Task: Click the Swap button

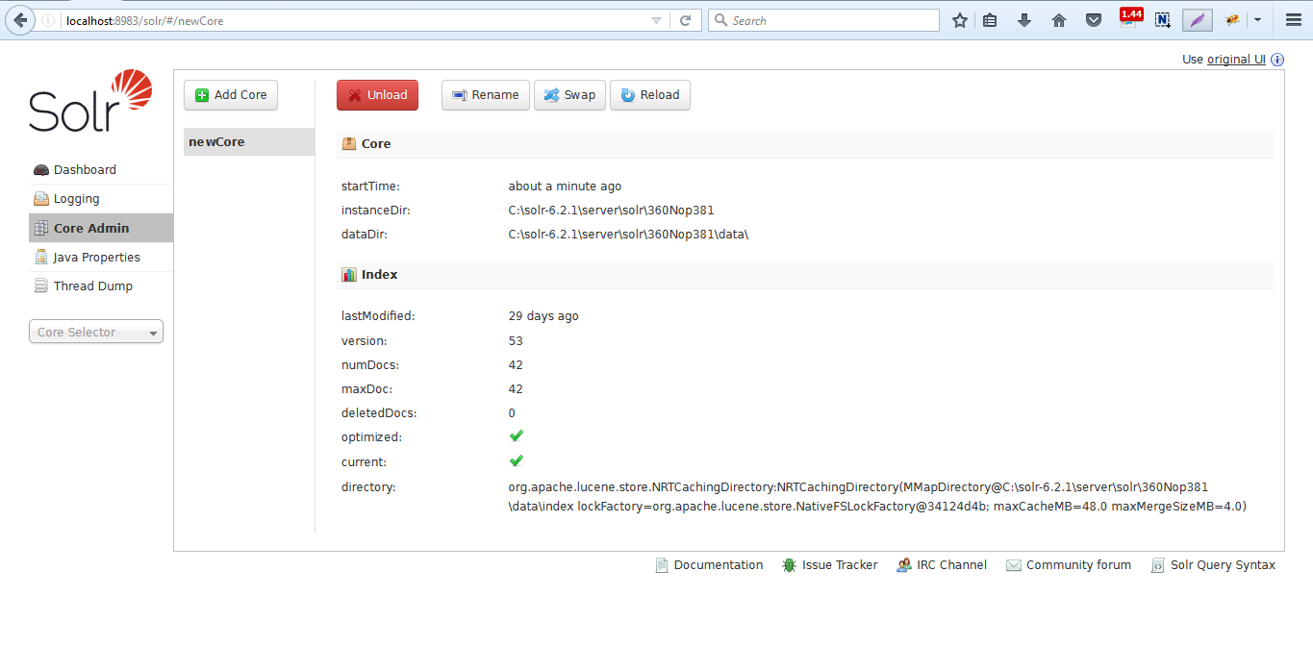Action: (x=569, y=95)
